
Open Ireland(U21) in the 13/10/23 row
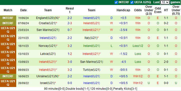(92, 54)
